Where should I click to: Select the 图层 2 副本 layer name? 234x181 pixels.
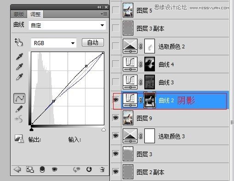150,172
